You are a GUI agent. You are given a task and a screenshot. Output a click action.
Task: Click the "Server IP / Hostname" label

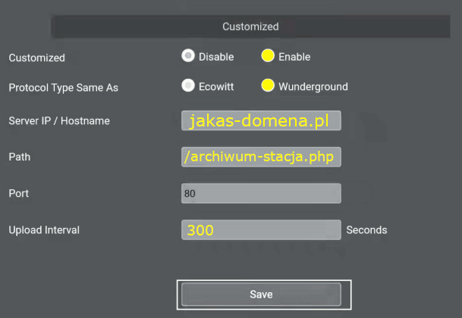59,121
